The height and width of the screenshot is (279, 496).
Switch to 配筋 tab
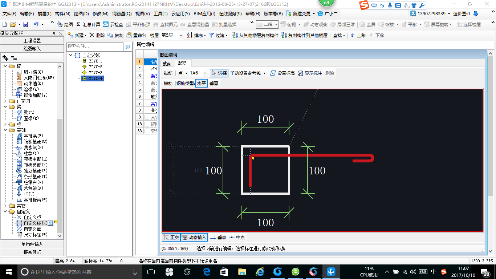pos(182,63)
